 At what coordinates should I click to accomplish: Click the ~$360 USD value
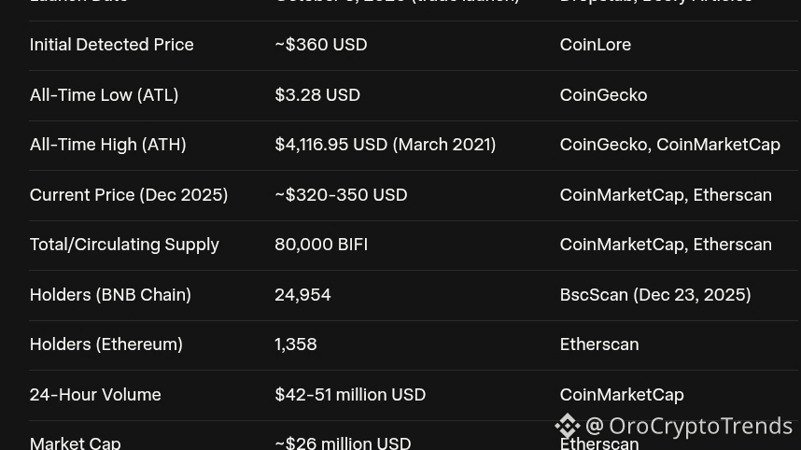click(x=320, y=45)
